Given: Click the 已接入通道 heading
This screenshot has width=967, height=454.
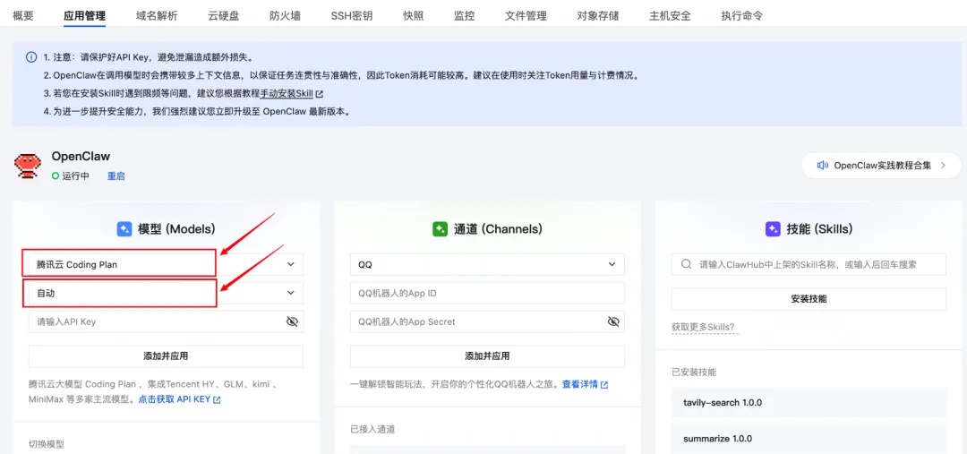Looking at the screenshot, I should [372, 429].
